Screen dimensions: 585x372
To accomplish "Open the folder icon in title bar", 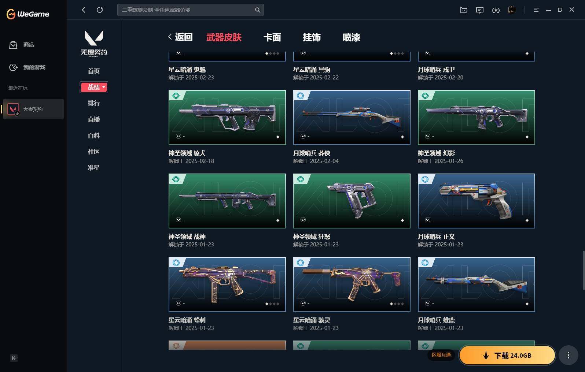I will [463, 10].
